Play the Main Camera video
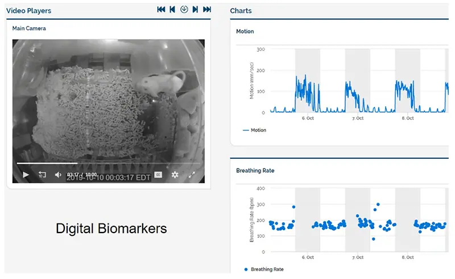 point(26,175)
